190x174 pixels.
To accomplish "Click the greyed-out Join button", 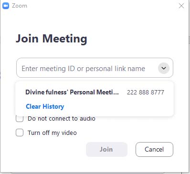I will [x=106, y=149].
